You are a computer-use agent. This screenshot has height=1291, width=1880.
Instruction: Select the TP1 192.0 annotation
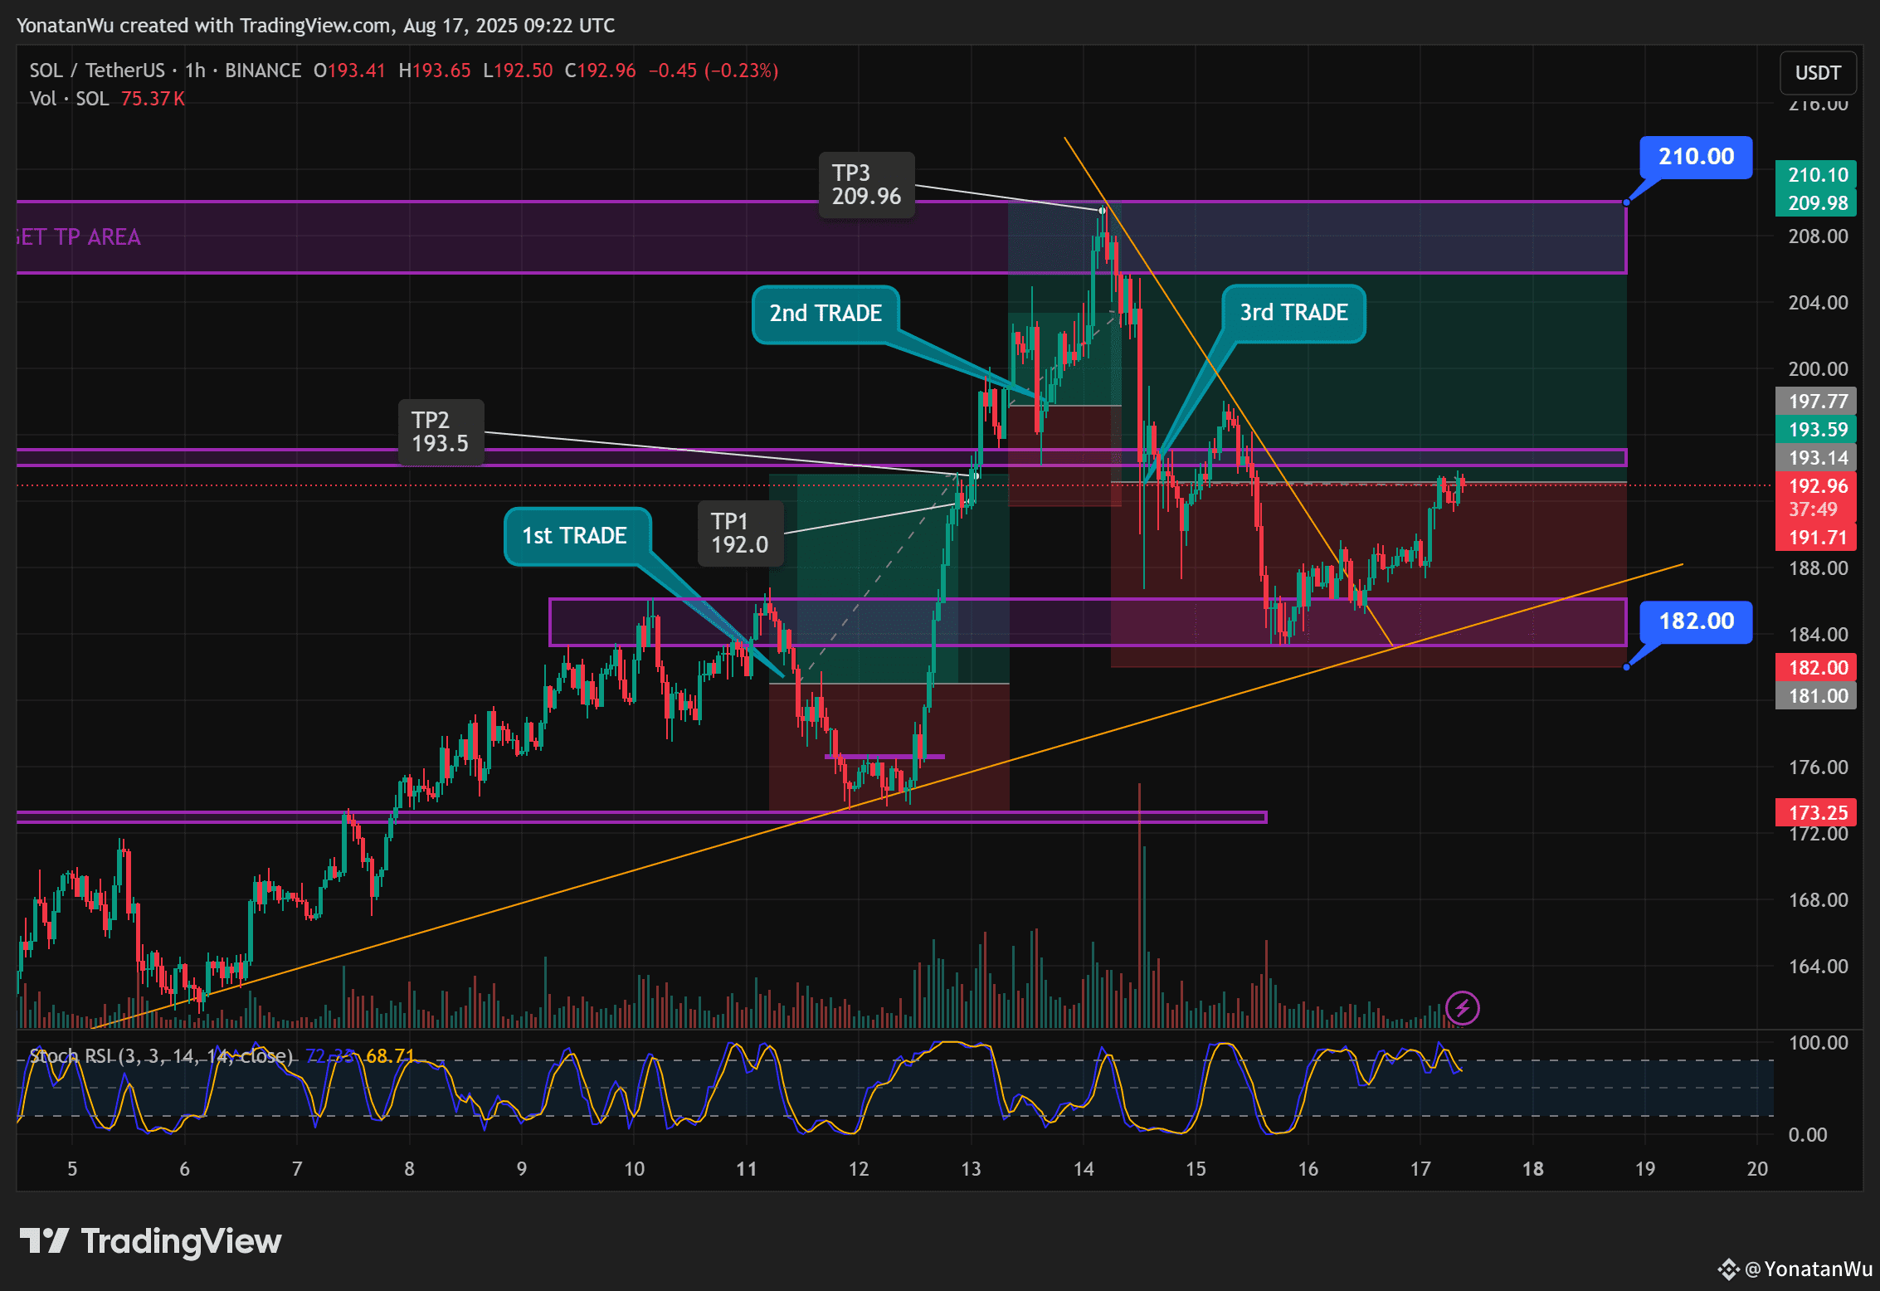(x=740, y=533)
